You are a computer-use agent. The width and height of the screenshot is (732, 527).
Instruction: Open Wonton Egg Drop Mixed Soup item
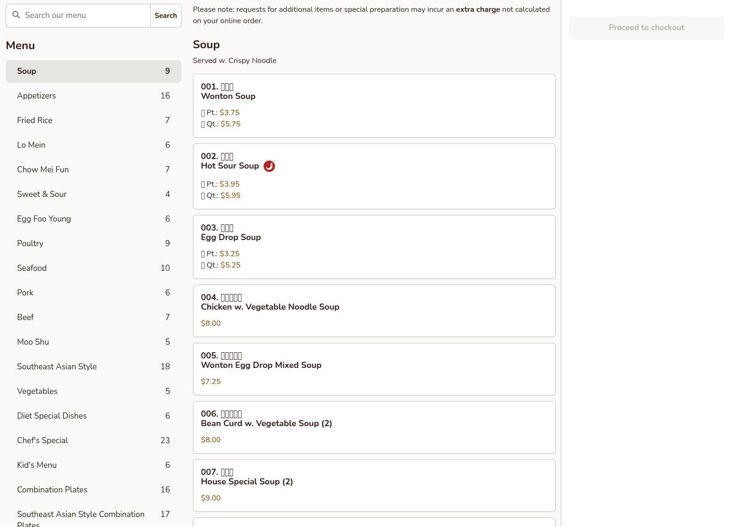[x=374, y=369]
